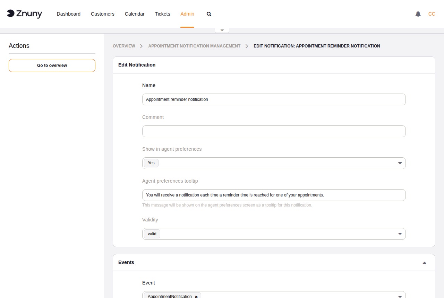444x298 pixels.
Task: Open the notifications bell icon
Action: pos(418,14)
